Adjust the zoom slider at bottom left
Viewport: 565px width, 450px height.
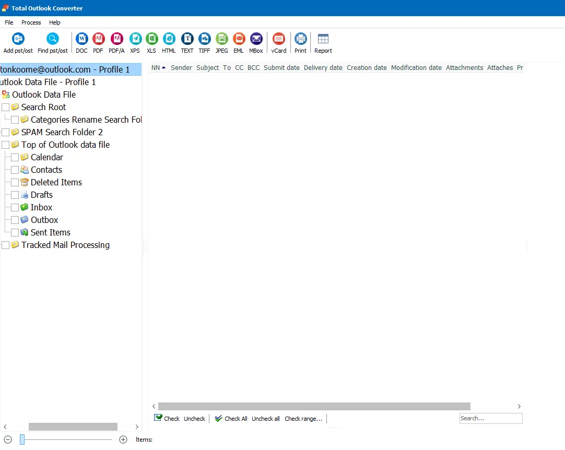22,440
